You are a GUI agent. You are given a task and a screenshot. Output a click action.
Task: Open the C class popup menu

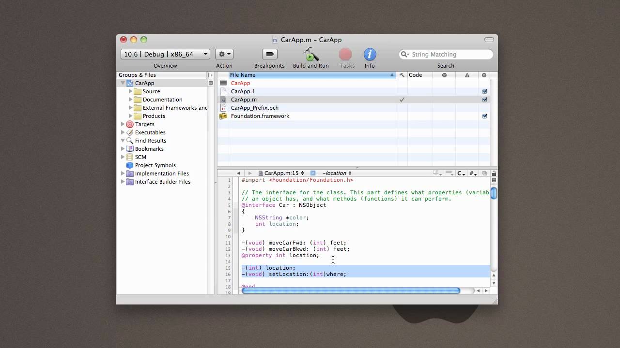point(461,173)
